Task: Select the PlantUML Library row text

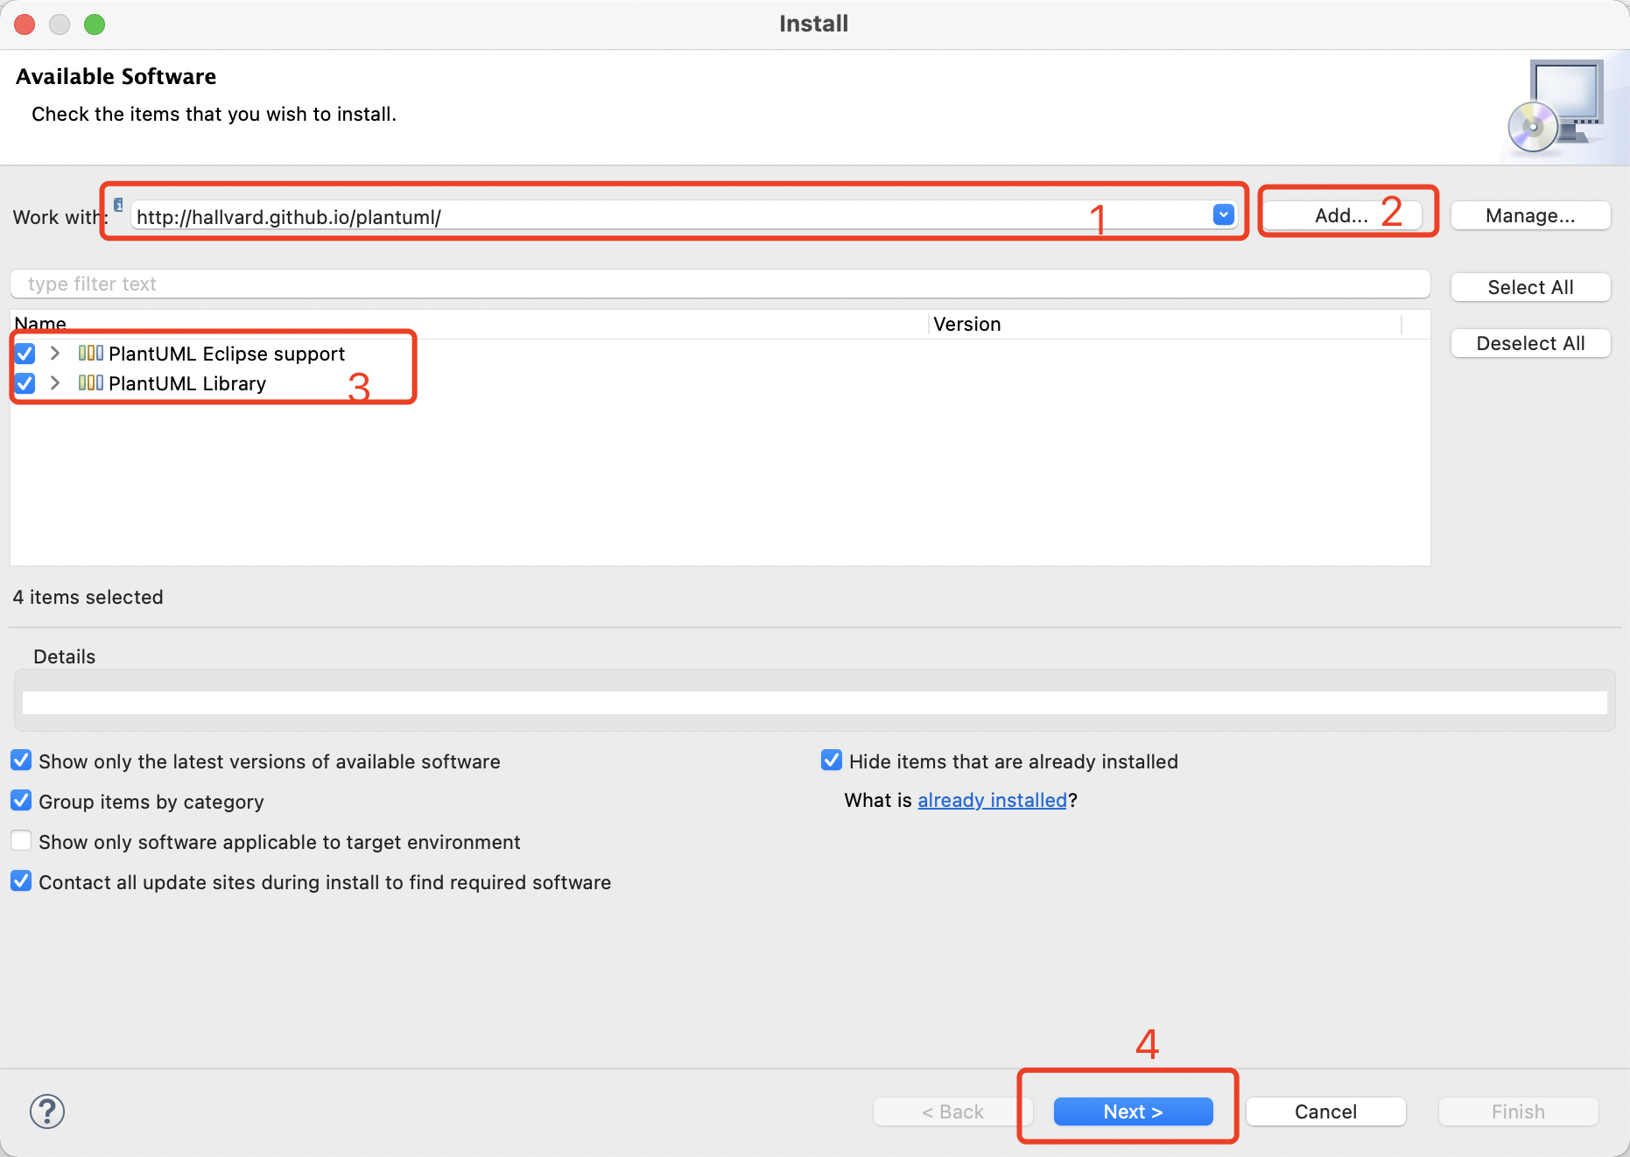Action: 187,383
